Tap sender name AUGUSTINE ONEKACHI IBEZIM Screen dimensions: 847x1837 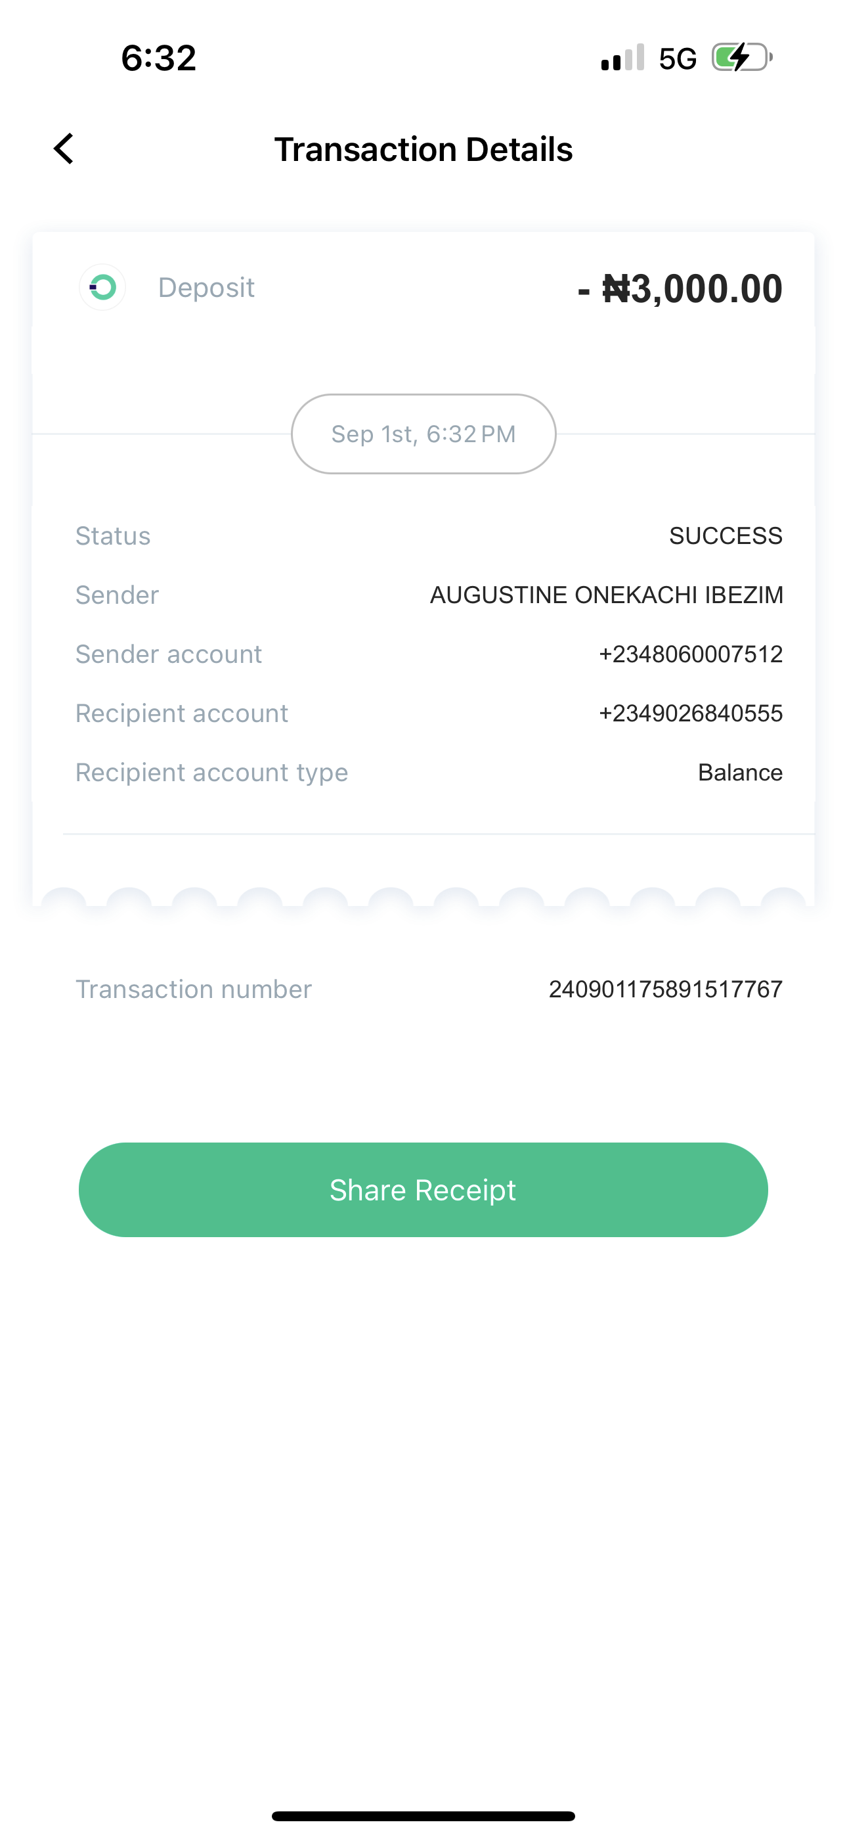pos(606,595)
